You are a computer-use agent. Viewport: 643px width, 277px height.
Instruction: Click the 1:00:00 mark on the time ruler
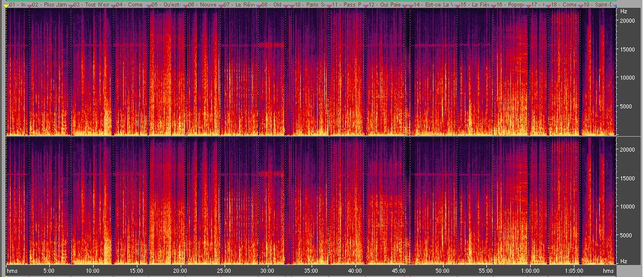530,271
